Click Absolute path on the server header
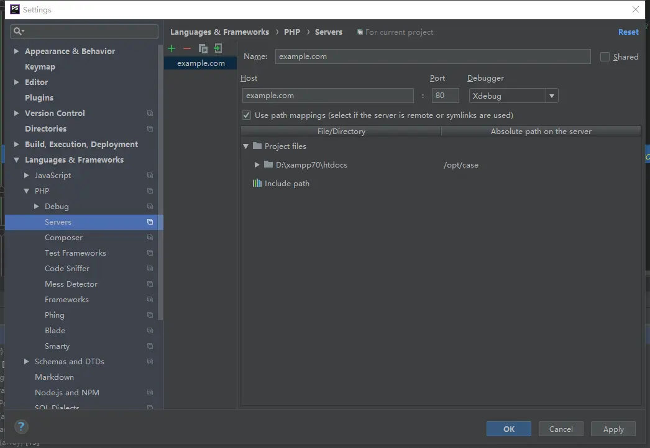 [x=541, y=132]
